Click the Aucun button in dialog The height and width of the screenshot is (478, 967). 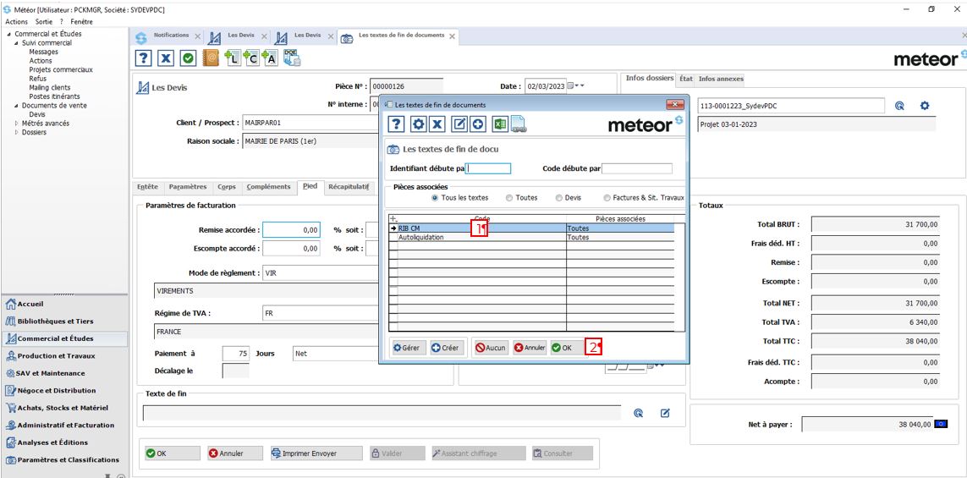tap(492, 348)
